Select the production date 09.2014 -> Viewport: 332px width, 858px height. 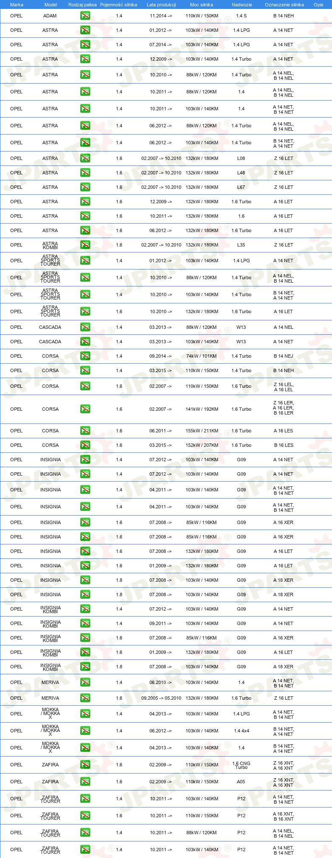point(160,356)
